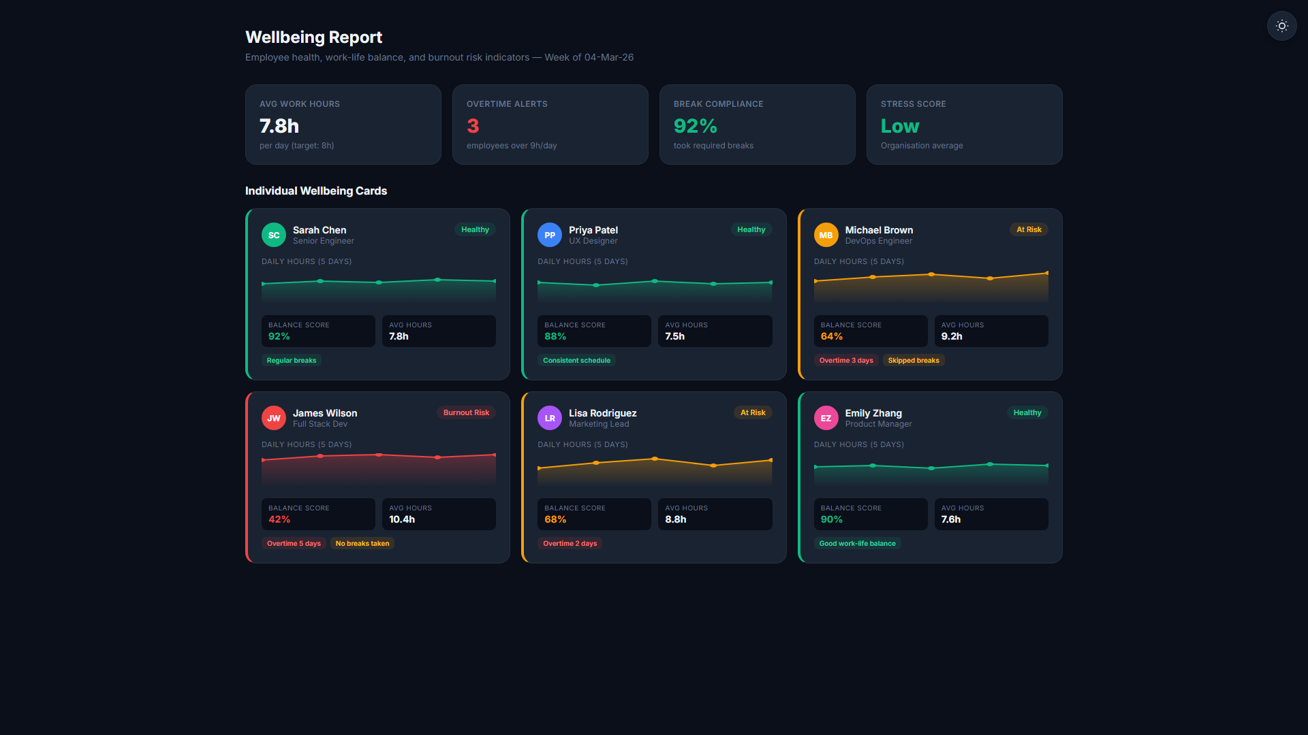Click the Avg Work Hours 7.8h card

click(x=343, y=125)
